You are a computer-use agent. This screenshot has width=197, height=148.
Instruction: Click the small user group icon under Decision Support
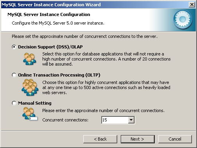click(x=30, y=59)
